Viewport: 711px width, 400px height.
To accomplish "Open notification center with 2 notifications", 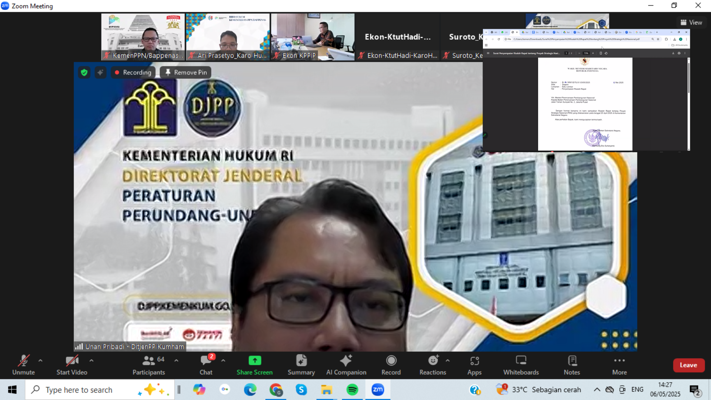I will point(695,390).
